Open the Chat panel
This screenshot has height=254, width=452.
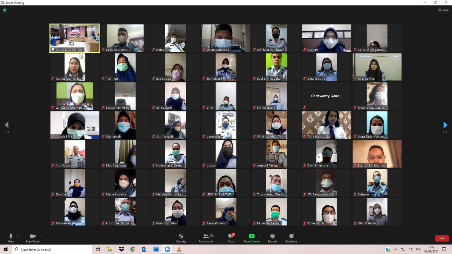click(x=231, y=237)
